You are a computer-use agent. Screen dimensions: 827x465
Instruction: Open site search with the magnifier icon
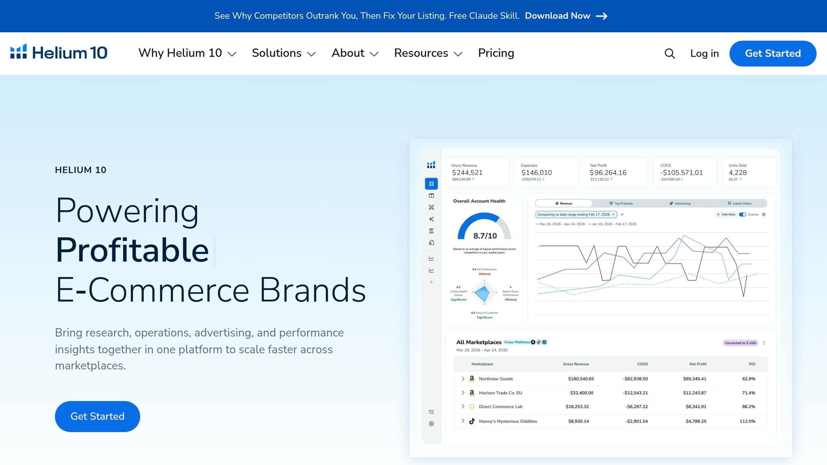coord(670,53)
